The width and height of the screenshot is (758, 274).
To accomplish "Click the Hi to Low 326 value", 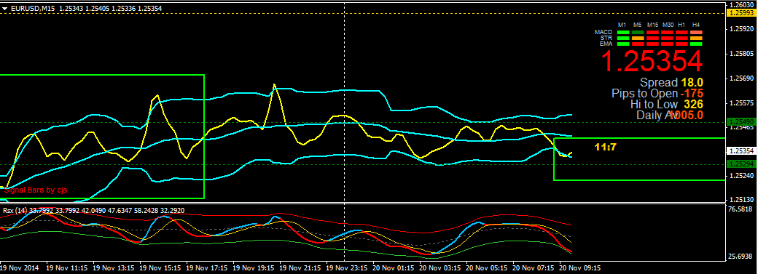I will [693, 104].
